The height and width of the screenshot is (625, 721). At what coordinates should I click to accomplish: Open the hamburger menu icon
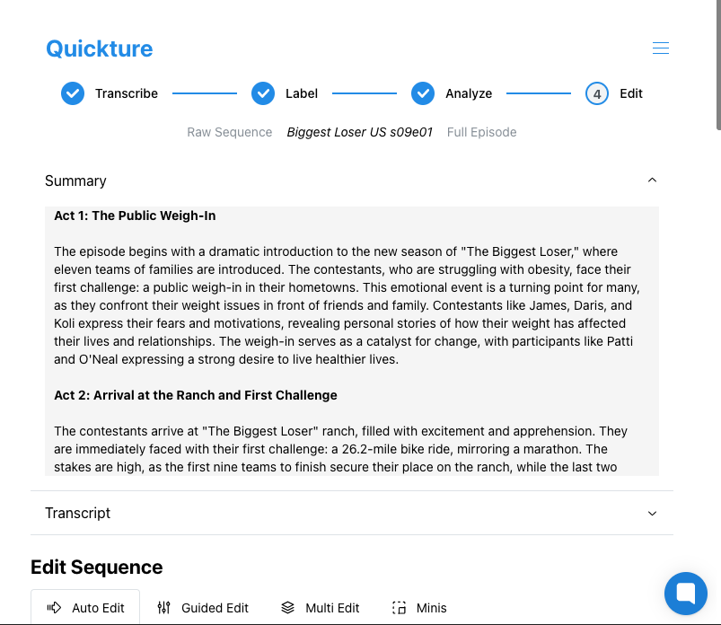coord(660,48)
